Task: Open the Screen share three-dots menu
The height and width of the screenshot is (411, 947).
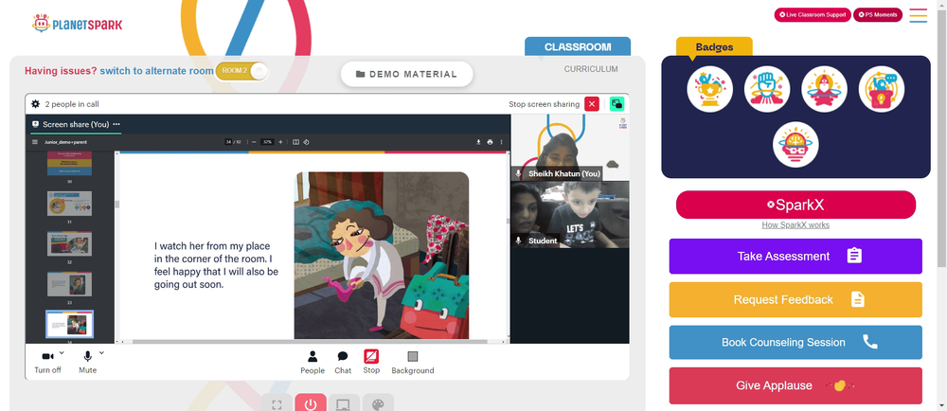Action: pyautogui.click(x=116, y=124)
